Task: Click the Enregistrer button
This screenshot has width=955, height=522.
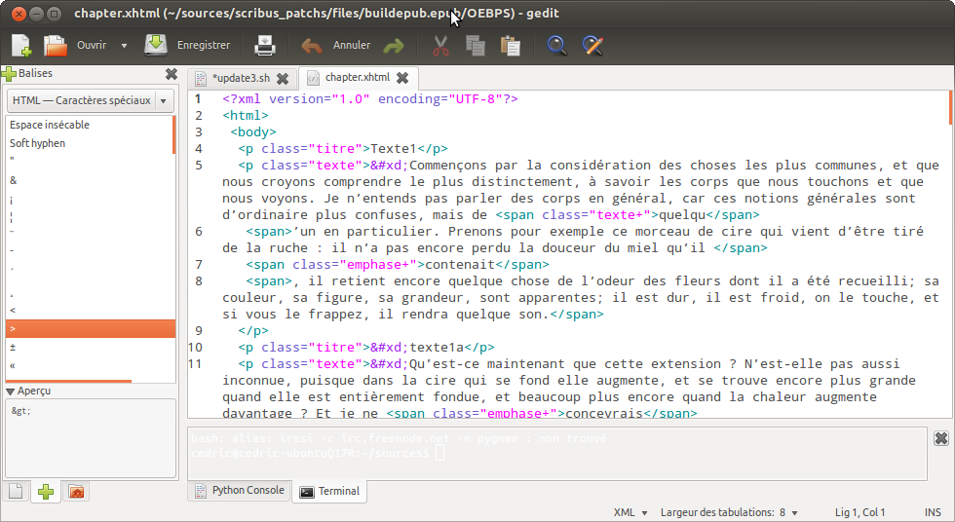Action: tap(187, 46)
